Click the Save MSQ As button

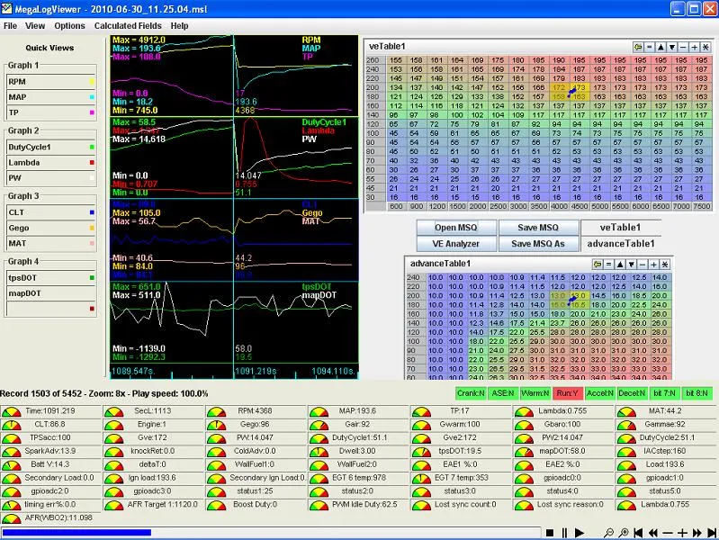pos(539,244)
